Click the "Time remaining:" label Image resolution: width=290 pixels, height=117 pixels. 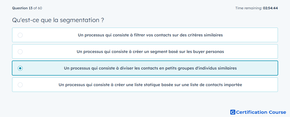tap(249, 8)
